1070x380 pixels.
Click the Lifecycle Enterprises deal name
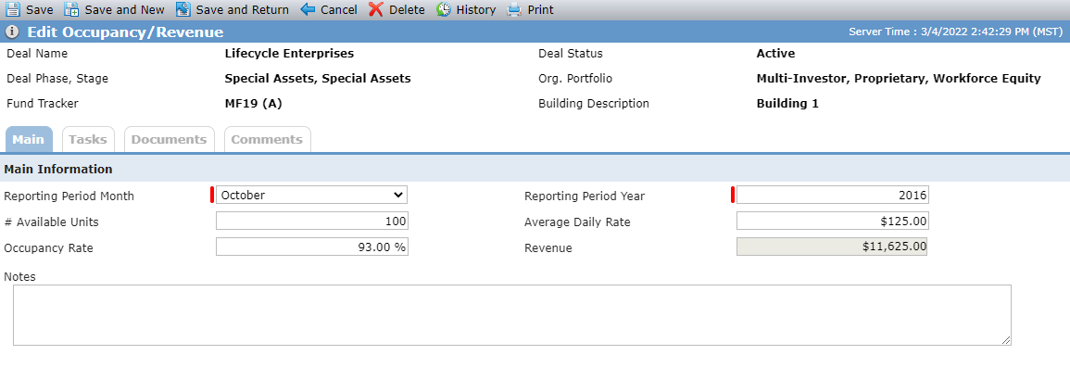click(289, 53)
